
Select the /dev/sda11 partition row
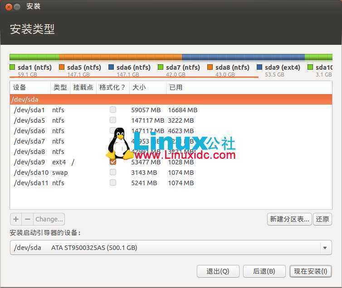[171, 183]
